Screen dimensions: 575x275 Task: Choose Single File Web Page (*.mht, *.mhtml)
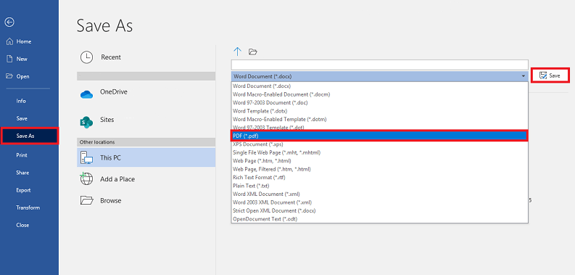pyautogui.click(x=379, y=152)
